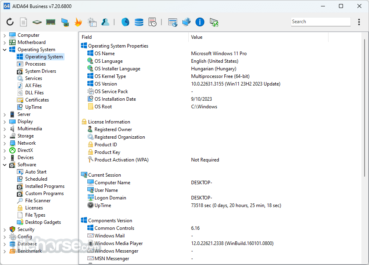Screen dimensions: 369x265
Task: Click the blue info circle icon
Action: (200, 22)
